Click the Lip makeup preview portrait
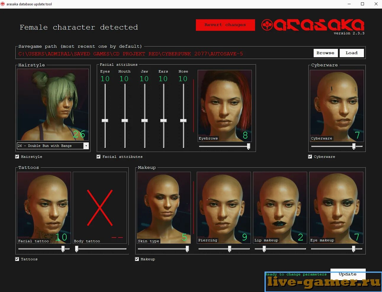Screen dimensions: 382x292 280,208
